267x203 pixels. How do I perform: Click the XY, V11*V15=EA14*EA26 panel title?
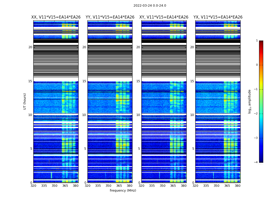pos(164,17)
